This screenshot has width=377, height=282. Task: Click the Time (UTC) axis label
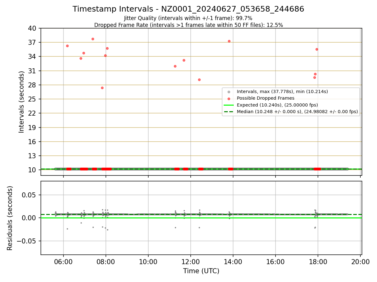pos(201,271)
